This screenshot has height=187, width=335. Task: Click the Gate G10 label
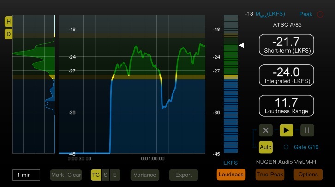pos(306,147)
